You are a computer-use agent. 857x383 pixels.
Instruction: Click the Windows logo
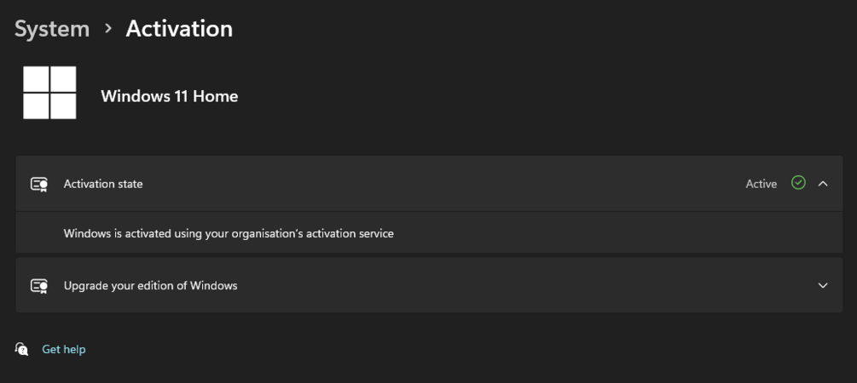tap(49, 93)
